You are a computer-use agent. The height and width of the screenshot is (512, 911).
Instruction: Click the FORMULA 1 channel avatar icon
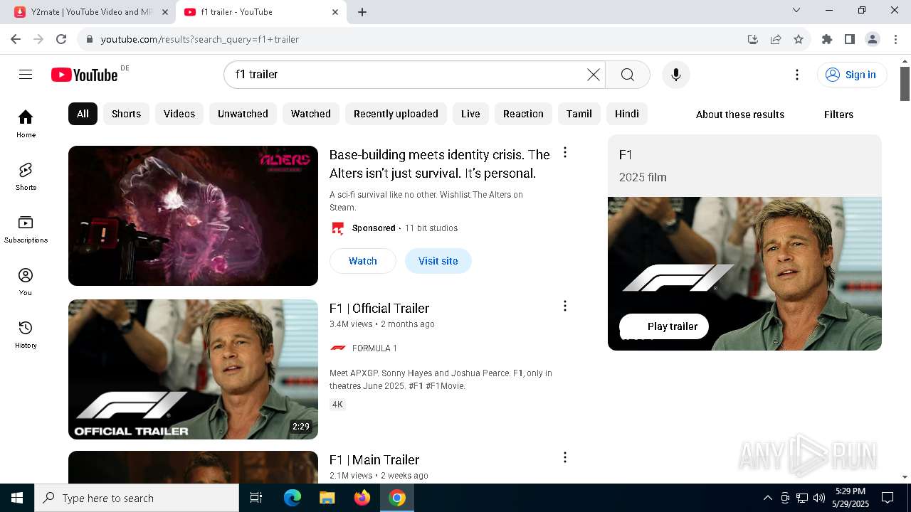point(338,348)
